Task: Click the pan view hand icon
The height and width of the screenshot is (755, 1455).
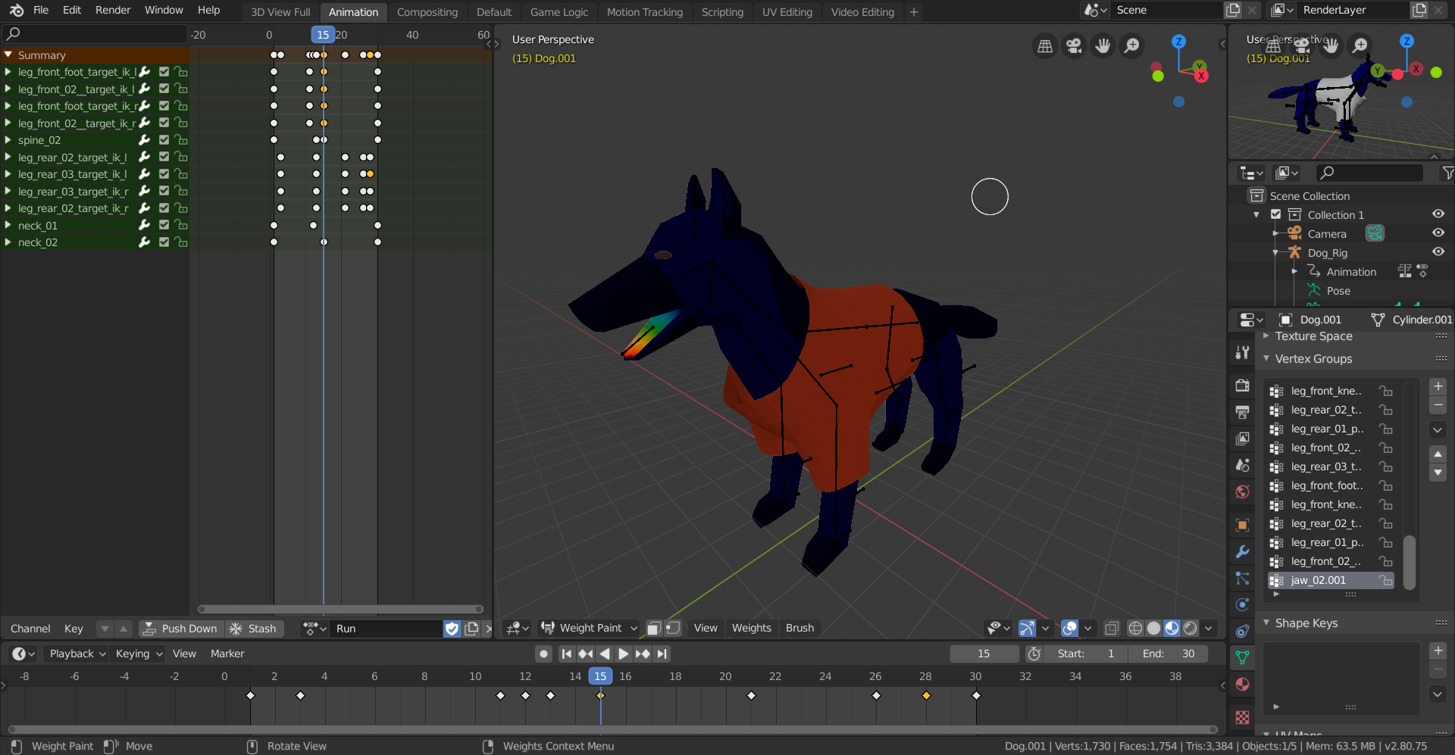Action: [1103, 46]
